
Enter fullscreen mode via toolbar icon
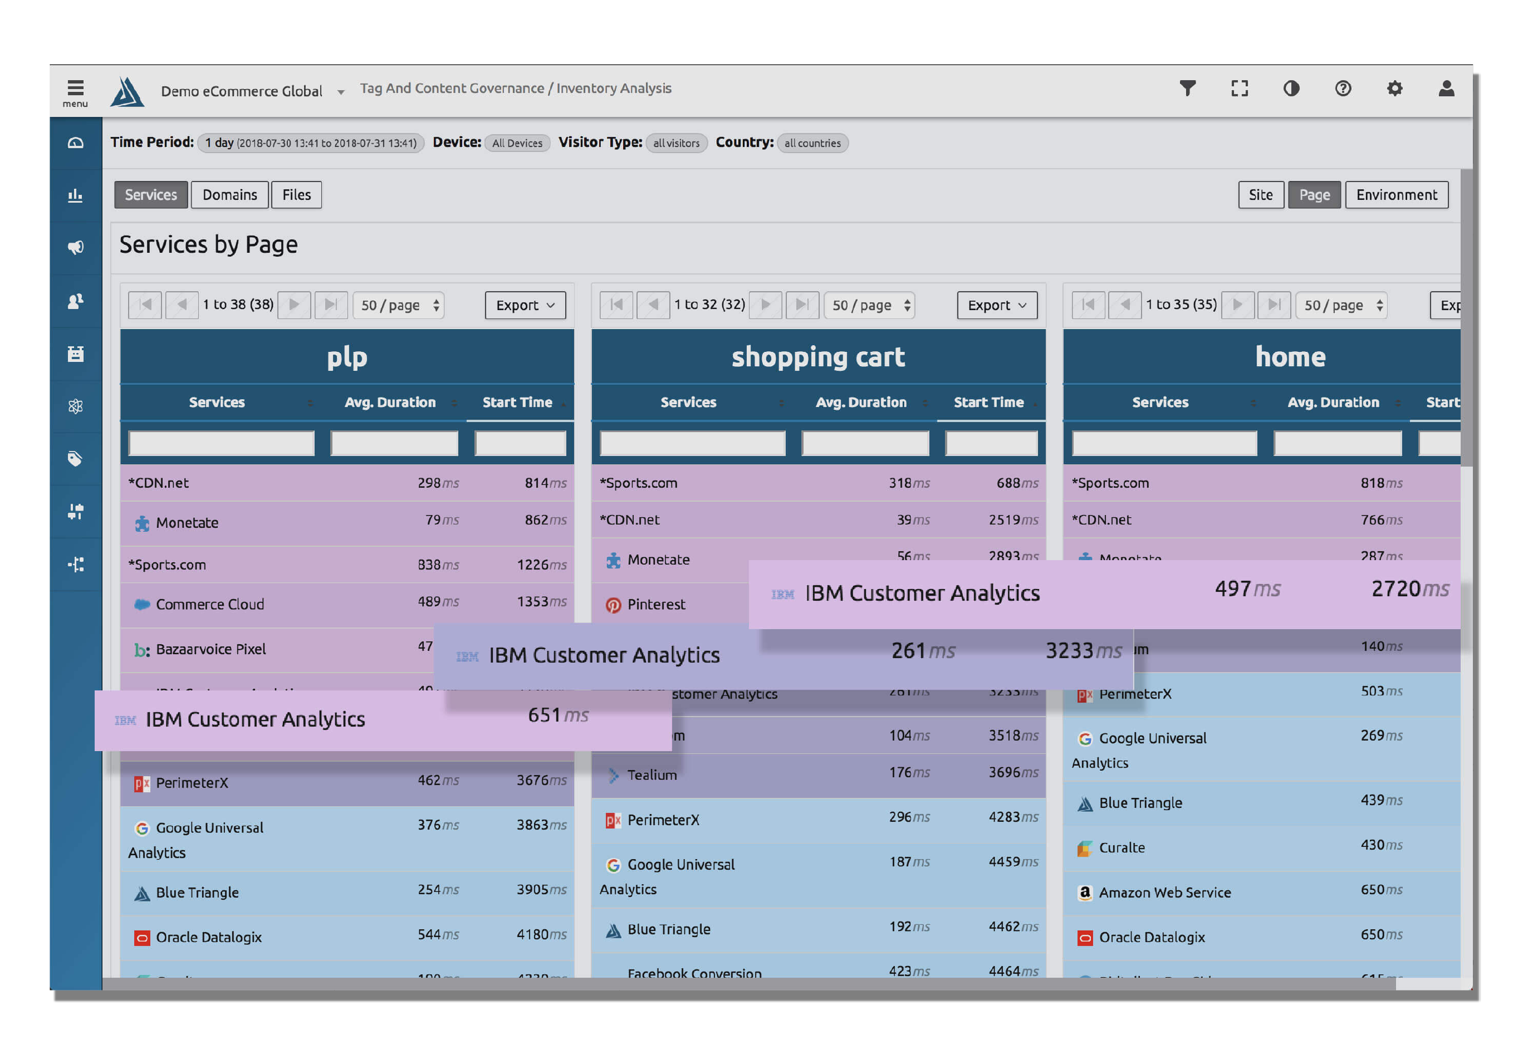tap(1239, 88)
